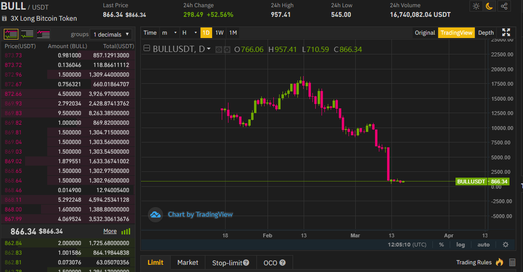Open the hours interval dropdown

pos(189,33)
